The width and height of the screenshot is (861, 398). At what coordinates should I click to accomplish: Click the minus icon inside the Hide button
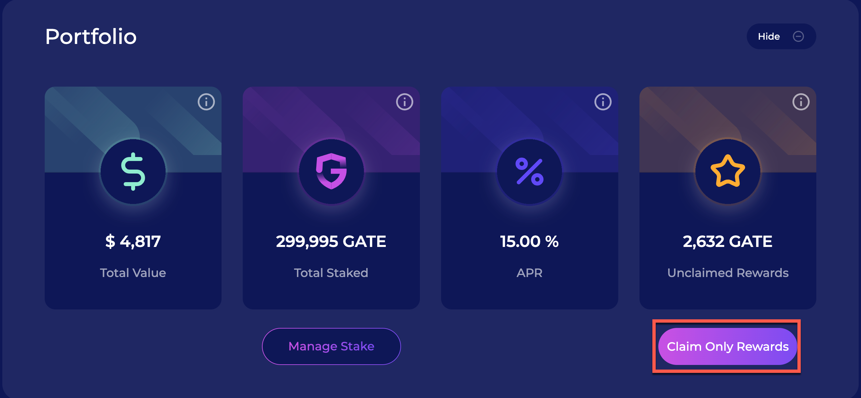[798, 36]
